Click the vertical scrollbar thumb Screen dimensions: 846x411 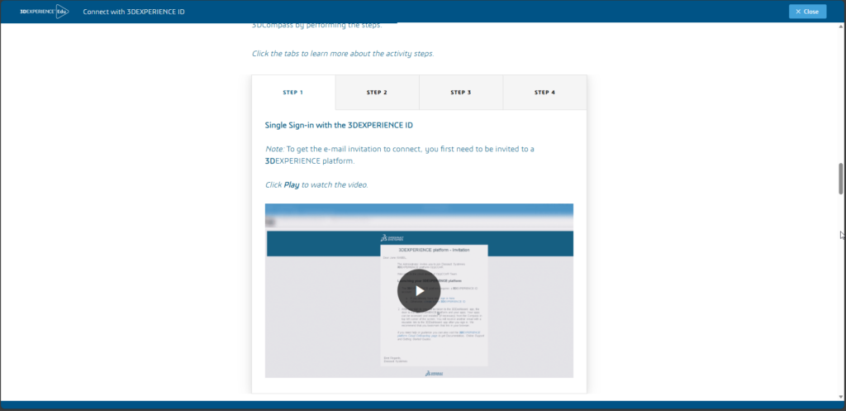click(x=841, y=179)
